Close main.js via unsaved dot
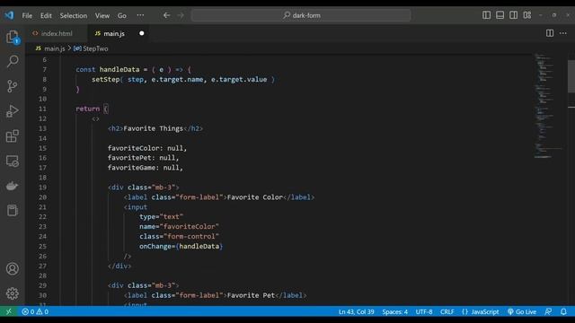575x323 pixels. coord(142,33)
